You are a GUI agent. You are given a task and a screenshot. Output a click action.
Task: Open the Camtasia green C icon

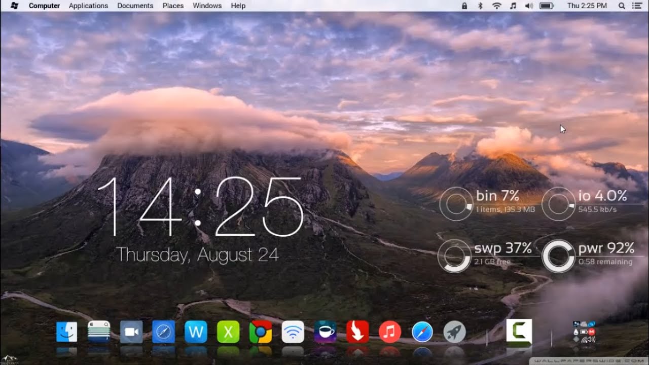[x=519, y=333]
